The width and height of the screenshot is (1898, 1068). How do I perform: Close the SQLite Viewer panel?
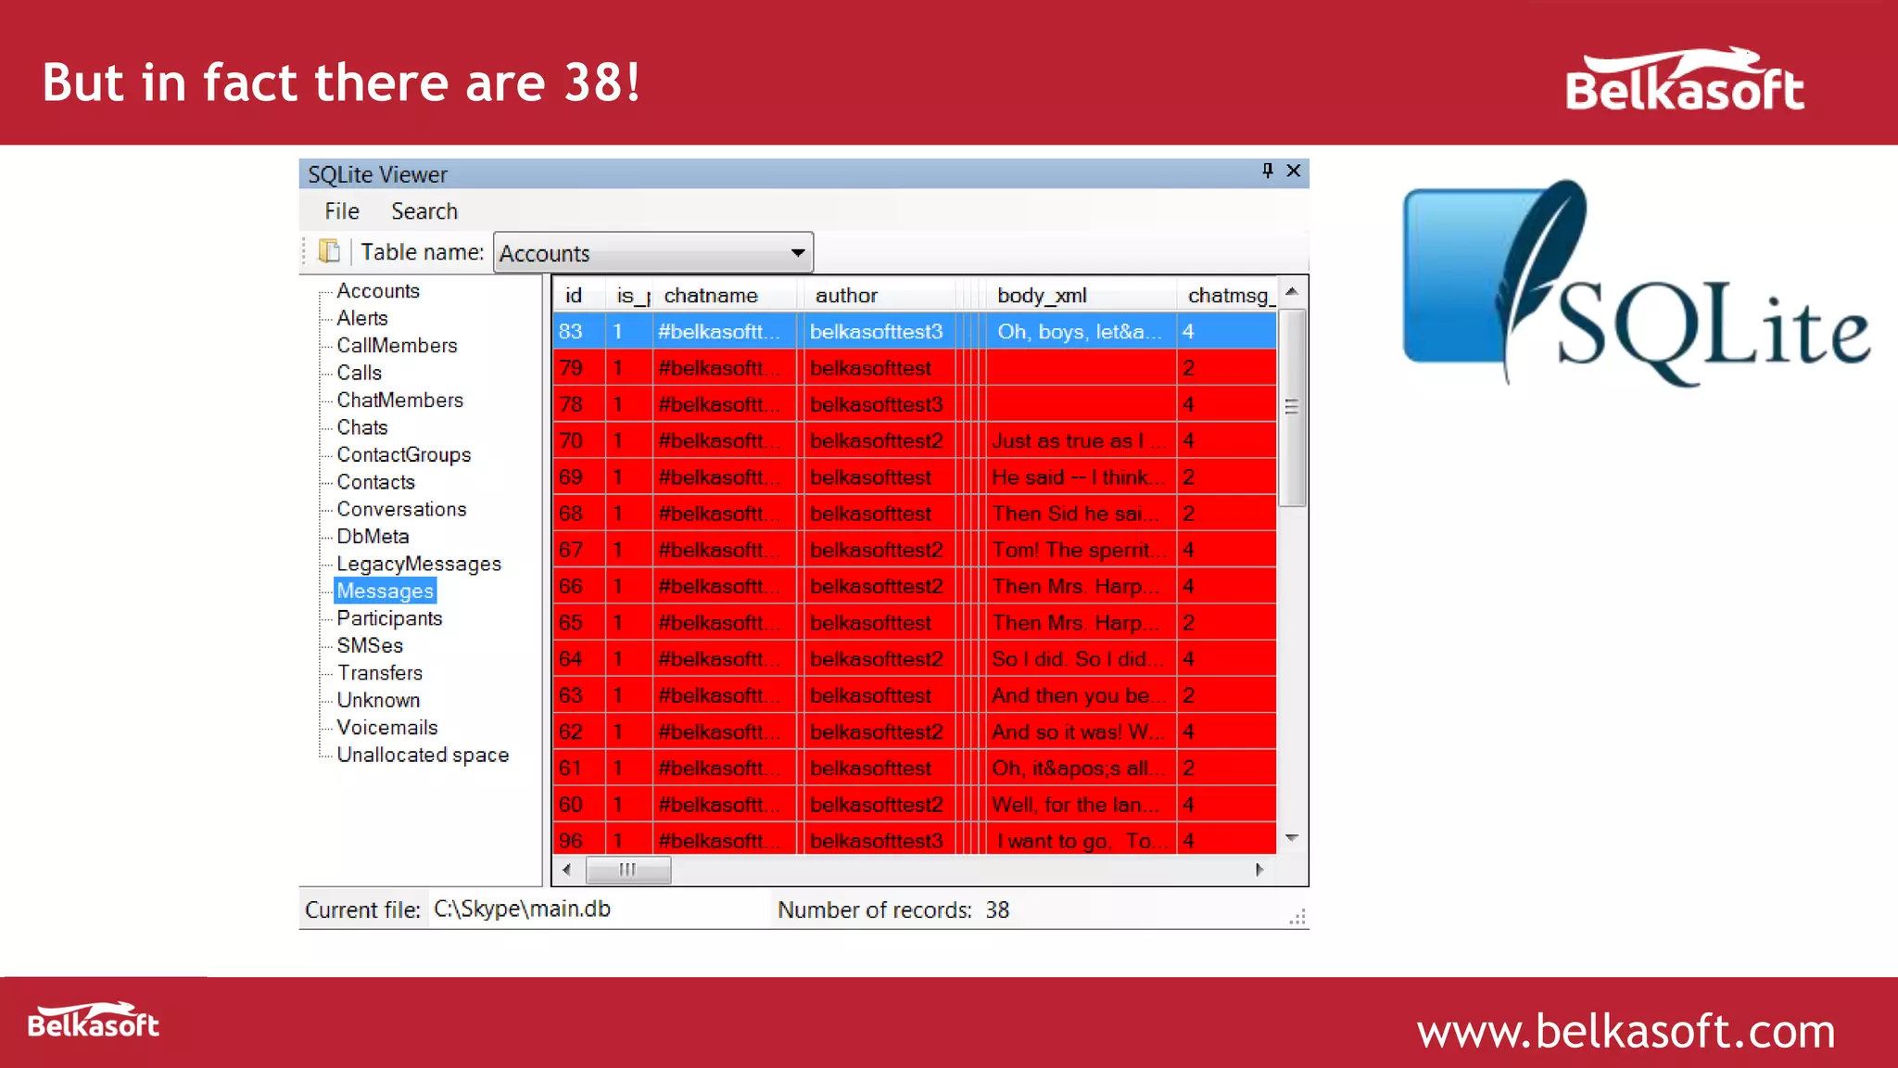pos(1294,171)
